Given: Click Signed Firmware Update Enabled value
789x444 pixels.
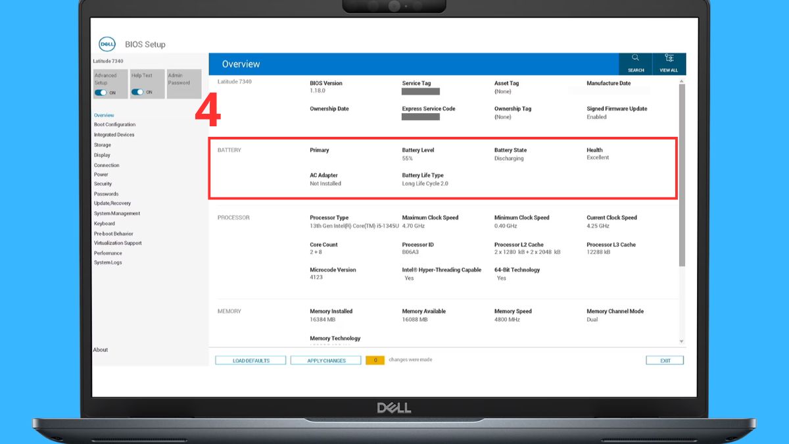Looking at the screenshot, I should coord(596,117).
